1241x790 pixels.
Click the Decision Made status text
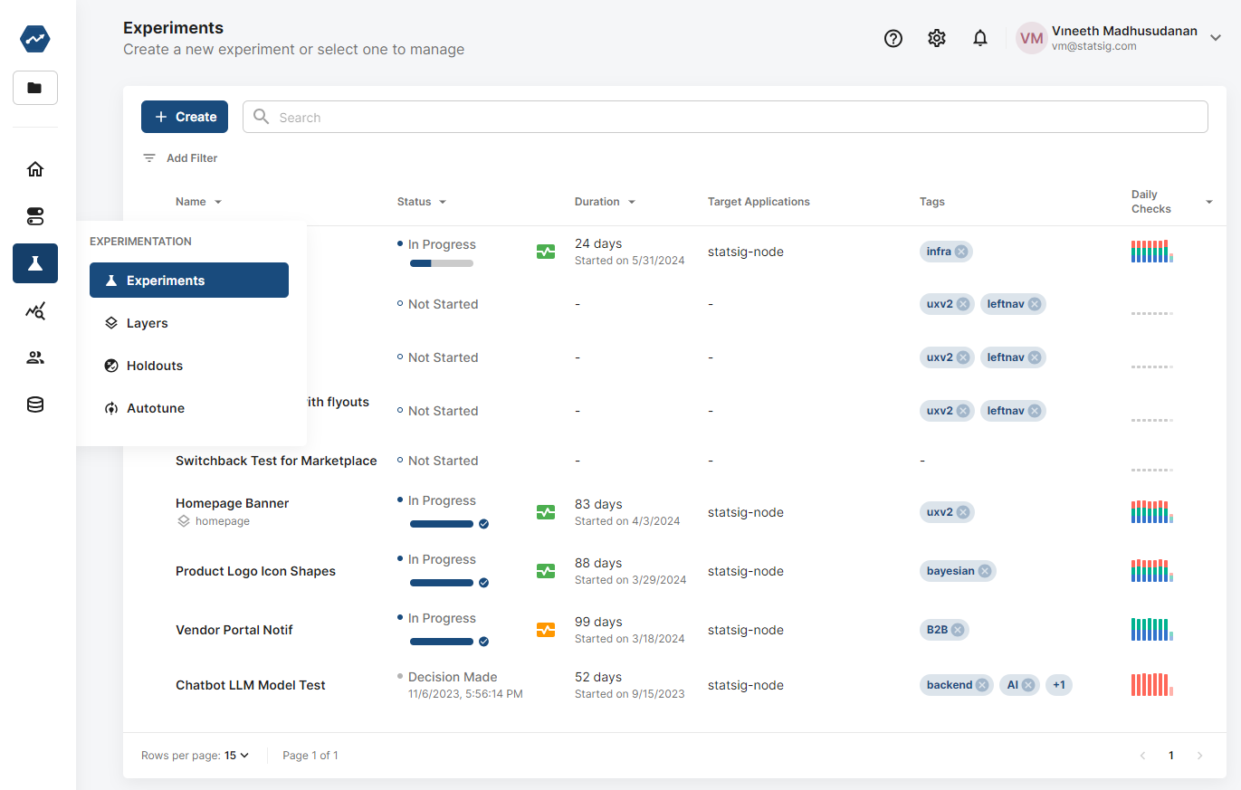(453, 677)
